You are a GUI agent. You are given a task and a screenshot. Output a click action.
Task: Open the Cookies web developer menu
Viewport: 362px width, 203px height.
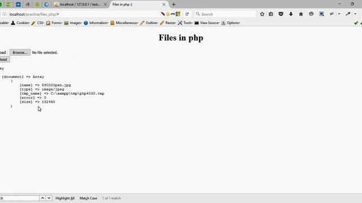[20, 23]
